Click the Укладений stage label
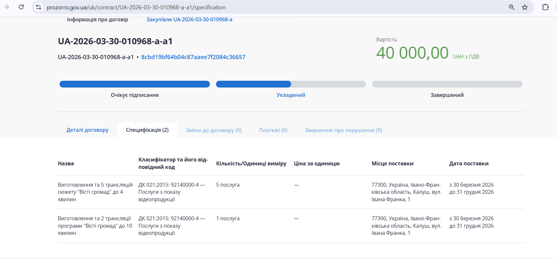Viewport: 557px width, 259px height. pyautogui.click(x=291, y=95)
